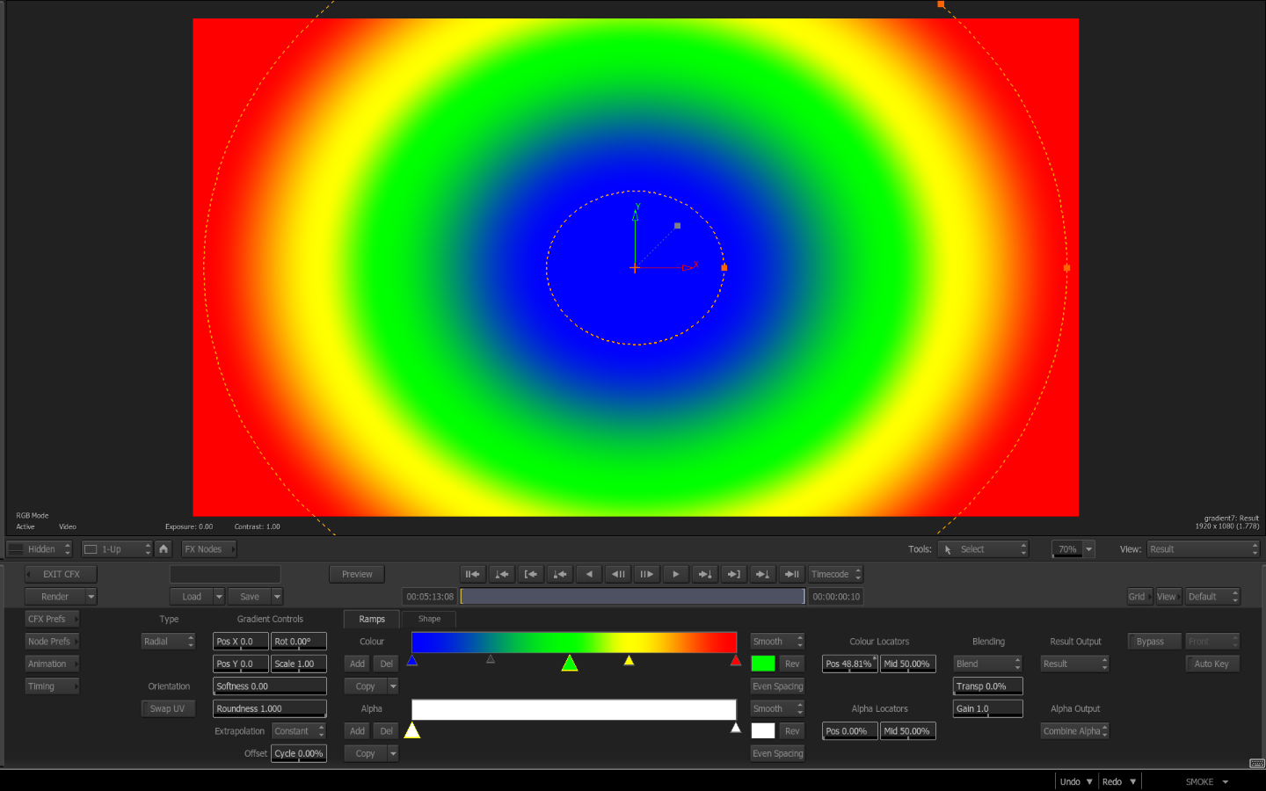Click the EXIT CFX button
Viewport: 1266px width, 791px height.
61,574
